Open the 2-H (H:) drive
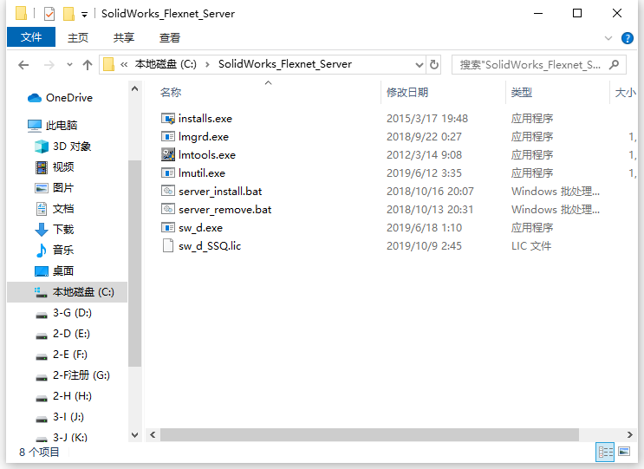 tap(63, 396)
